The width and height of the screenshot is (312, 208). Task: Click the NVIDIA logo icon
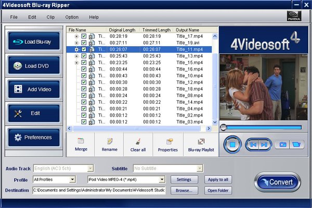(294, 16)
